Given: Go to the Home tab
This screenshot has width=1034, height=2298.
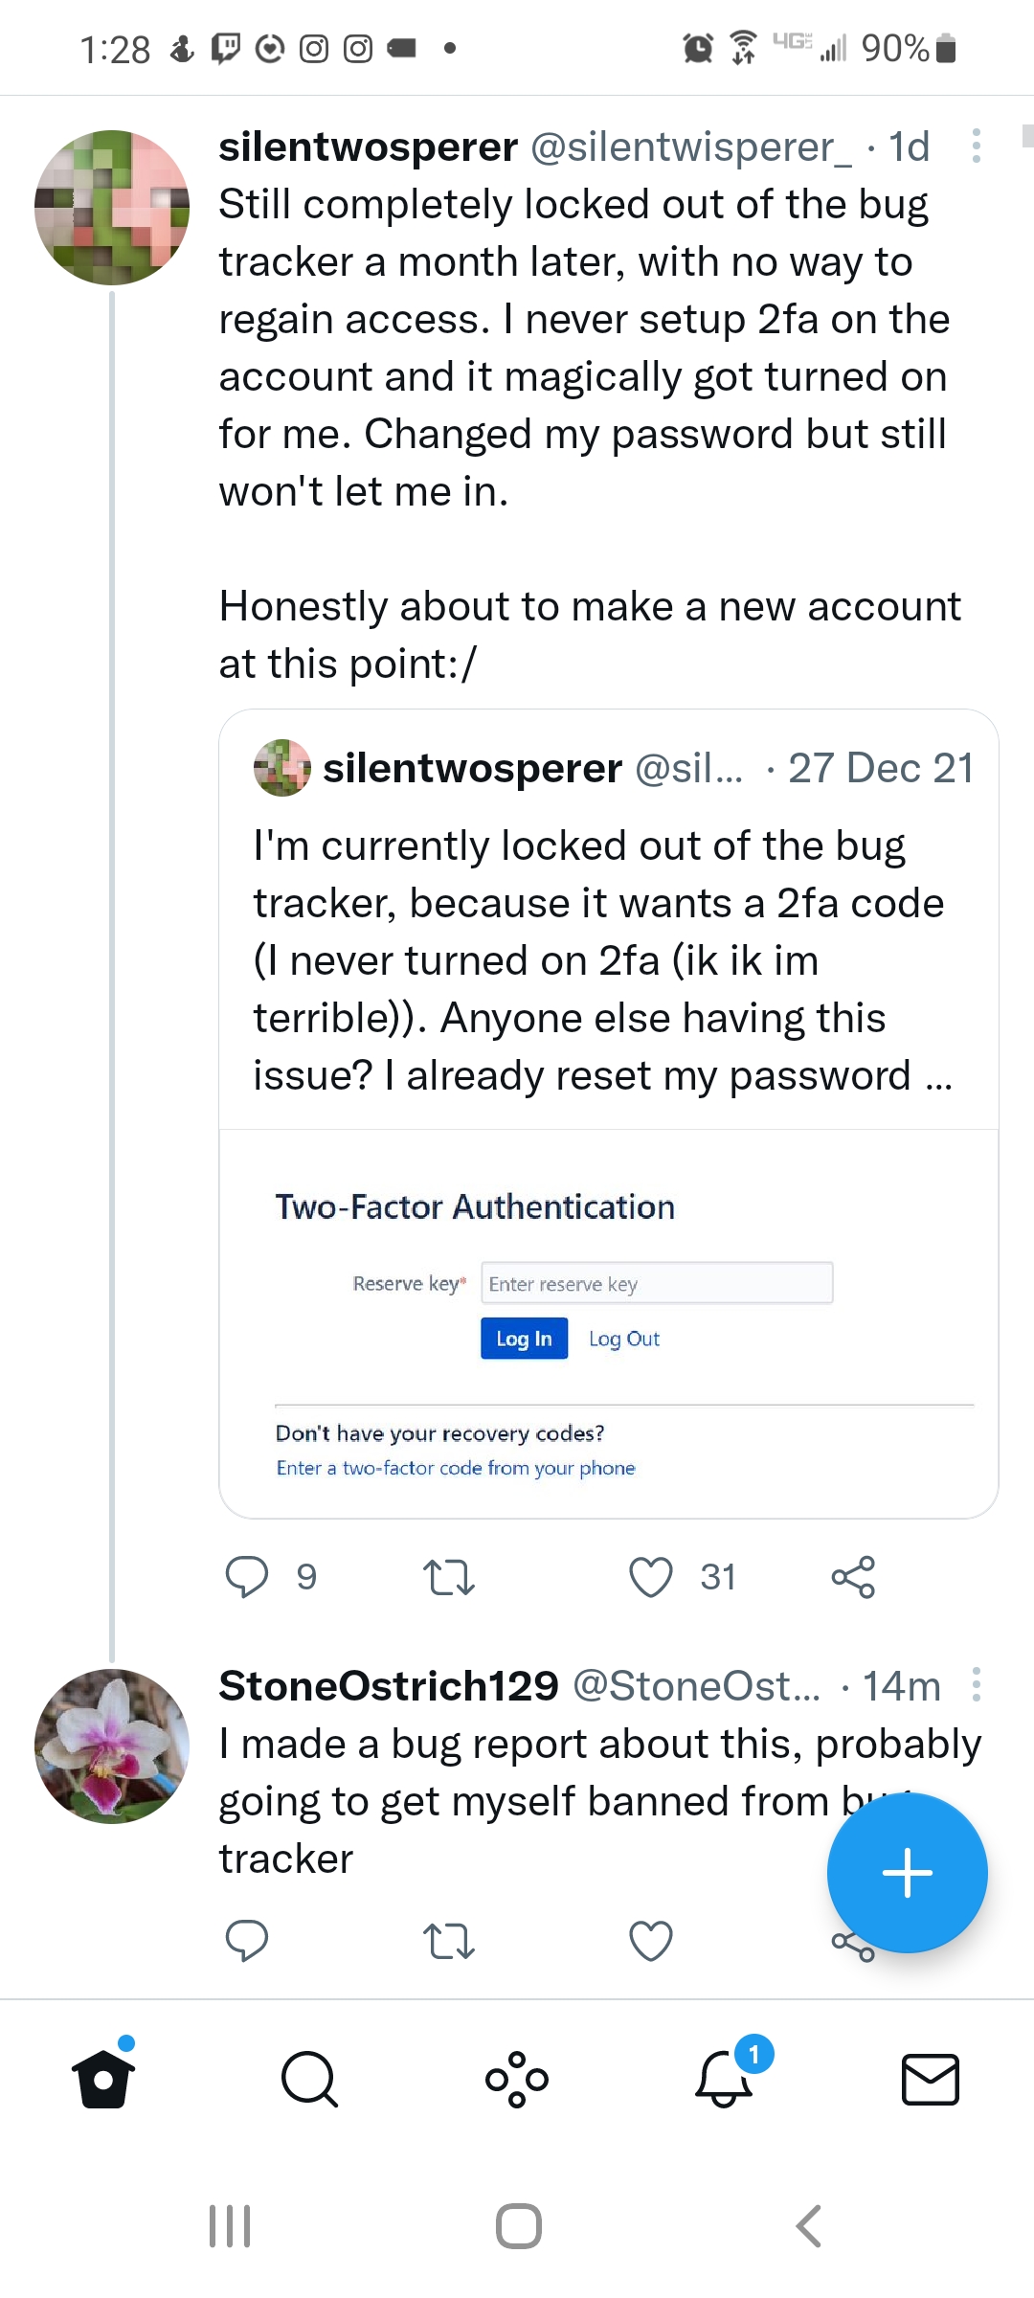Looking at the screenshot, I should [103, 2079].
